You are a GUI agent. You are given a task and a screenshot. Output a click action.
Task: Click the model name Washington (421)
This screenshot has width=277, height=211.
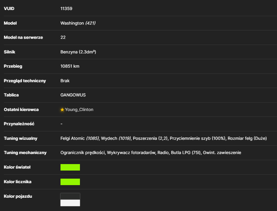click(x=78, y=23)
